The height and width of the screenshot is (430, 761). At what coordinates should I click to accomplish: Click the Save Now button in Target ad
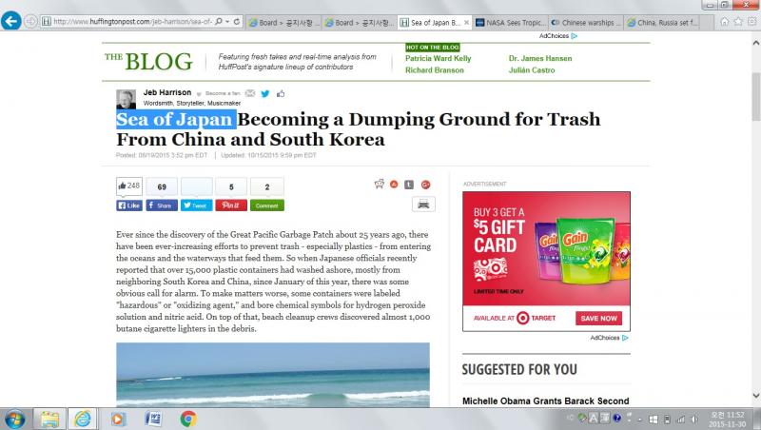pyautogui.click(x=598, y=318)
